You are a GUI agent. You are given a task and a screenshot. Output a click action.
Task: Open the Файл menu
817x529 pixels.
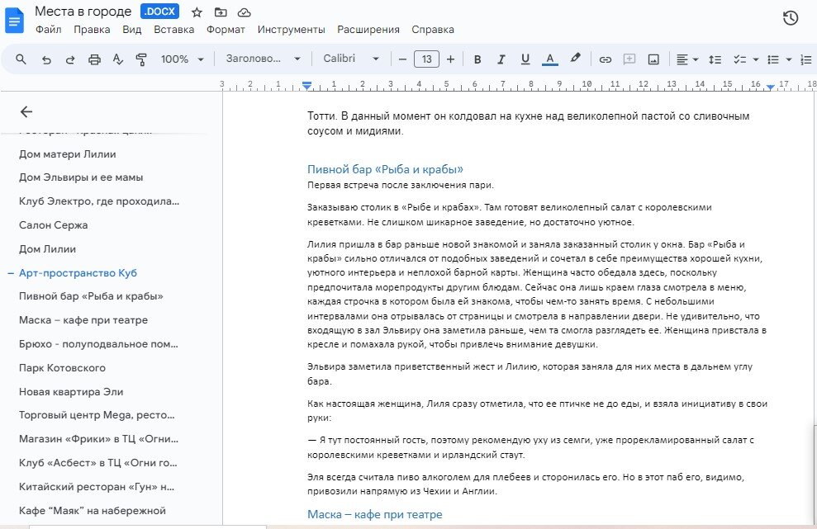click(49, 30)
